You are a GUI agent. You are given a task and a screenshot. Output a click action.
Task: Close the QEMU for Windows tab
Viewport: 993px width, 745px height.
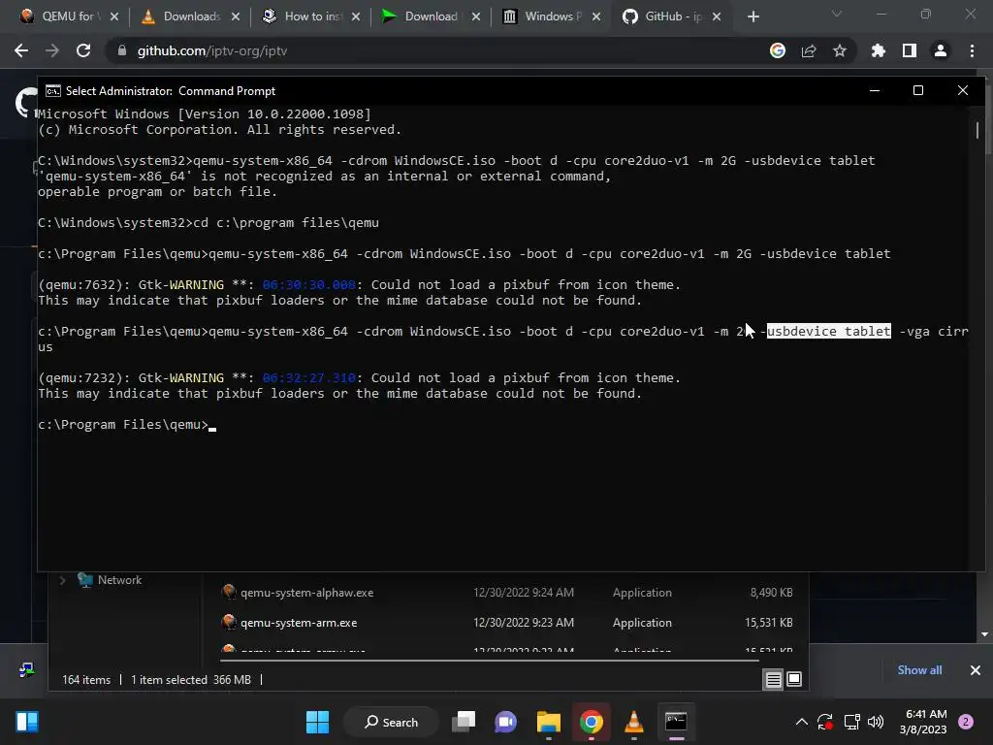click(x=114, y=16)
